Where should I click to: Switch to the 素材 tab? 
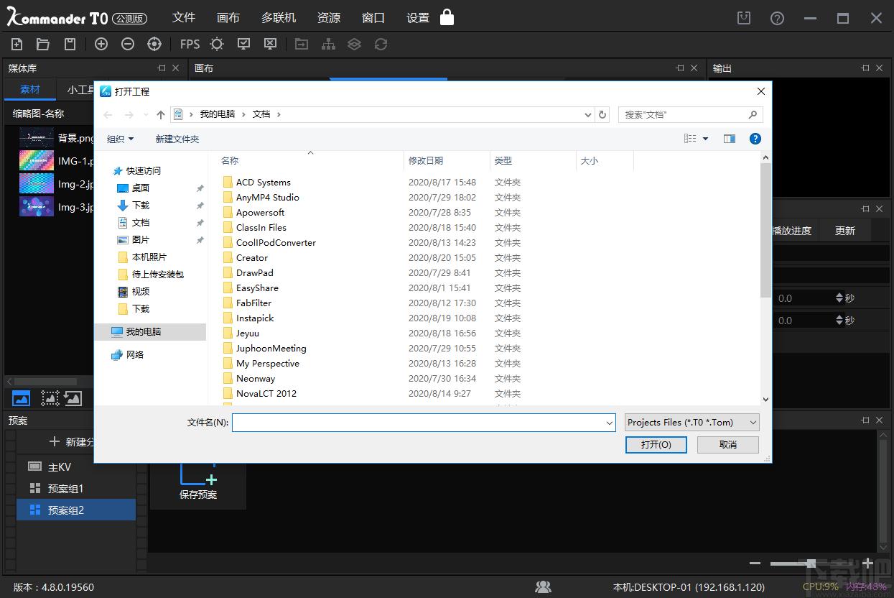pyautogui.click(x=30, y=90)
